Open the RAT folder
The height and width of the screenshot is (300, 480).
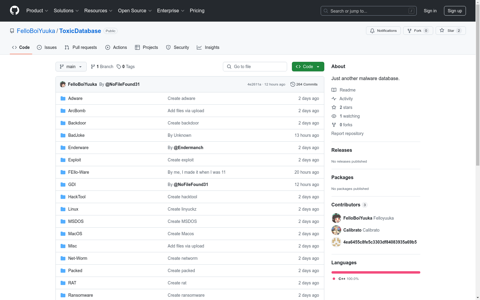pos(72,283)
